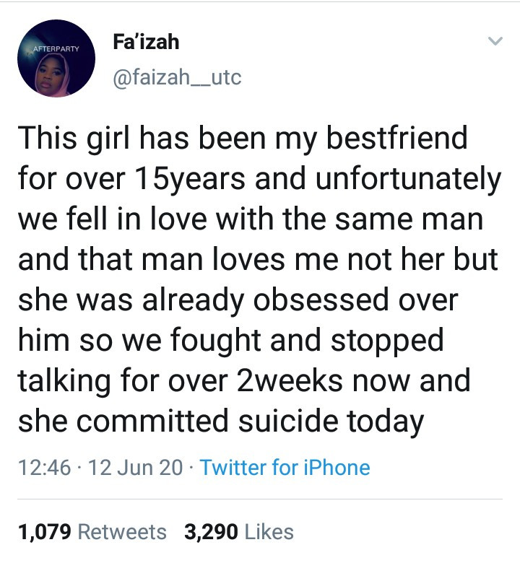This screenshot has width=520, height=563.
Task: Click the tweet's first line about bestfriend
Action: pyautogui.click(x=243, y=139)
